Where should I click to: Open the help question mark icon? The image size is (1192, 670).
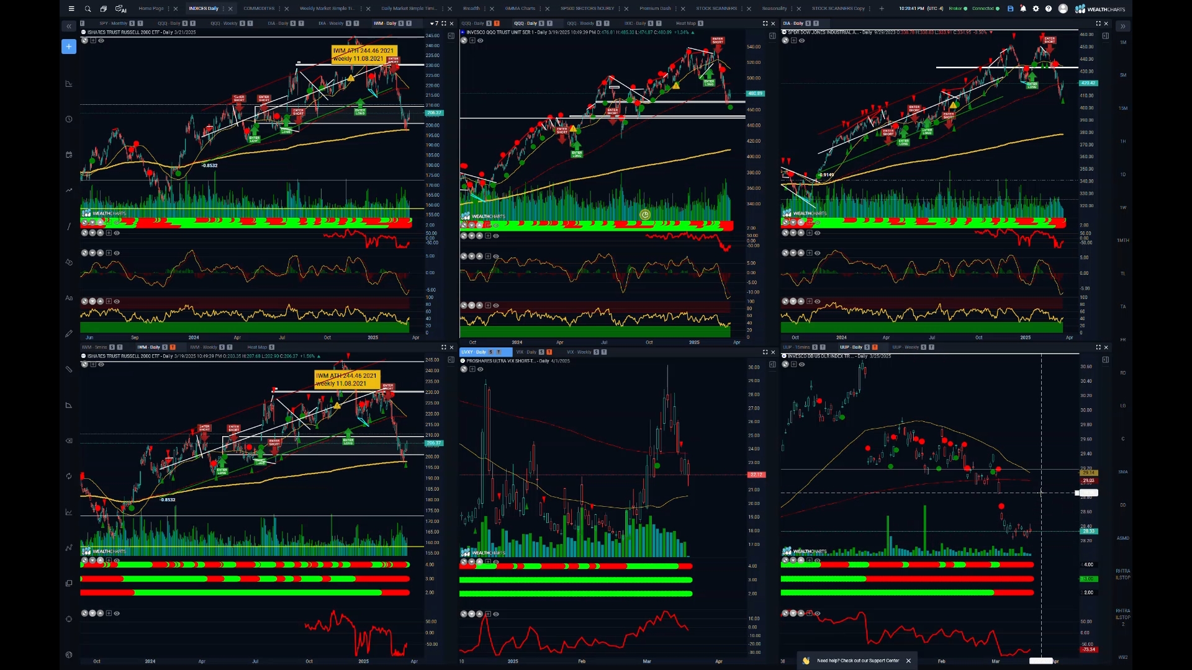tap(1049, 9)
